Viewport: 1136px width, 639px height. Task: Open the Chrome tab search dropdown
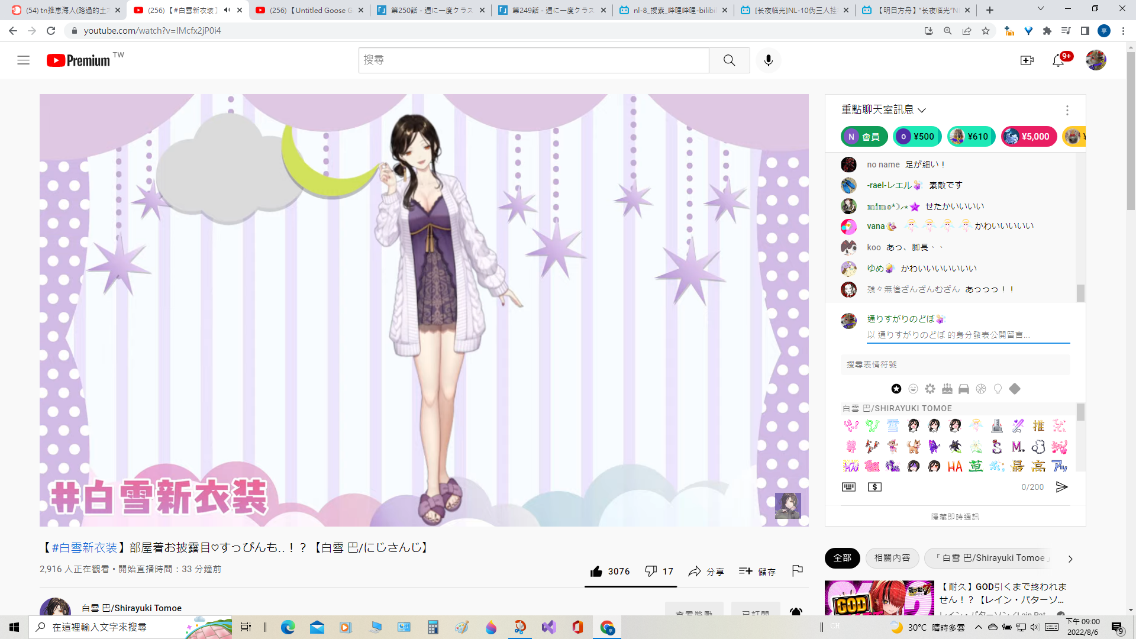(1040, 9)
